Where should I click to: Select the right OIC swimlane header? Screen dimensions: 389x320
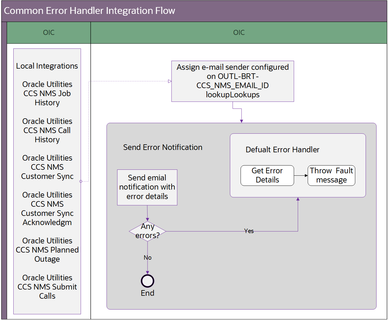tap(239, 33)
